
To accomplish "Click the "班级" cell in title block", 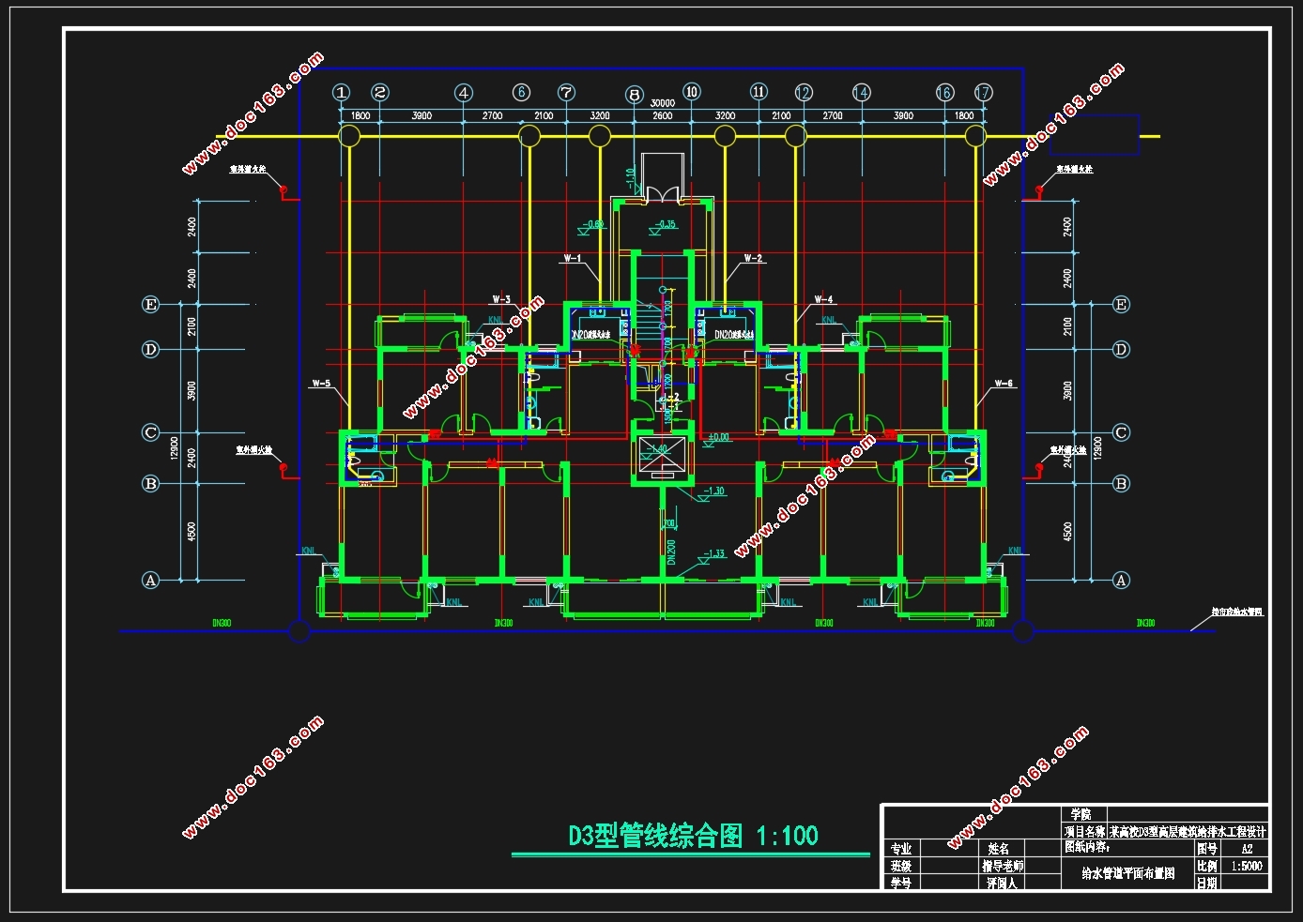I will coord(901,866).
